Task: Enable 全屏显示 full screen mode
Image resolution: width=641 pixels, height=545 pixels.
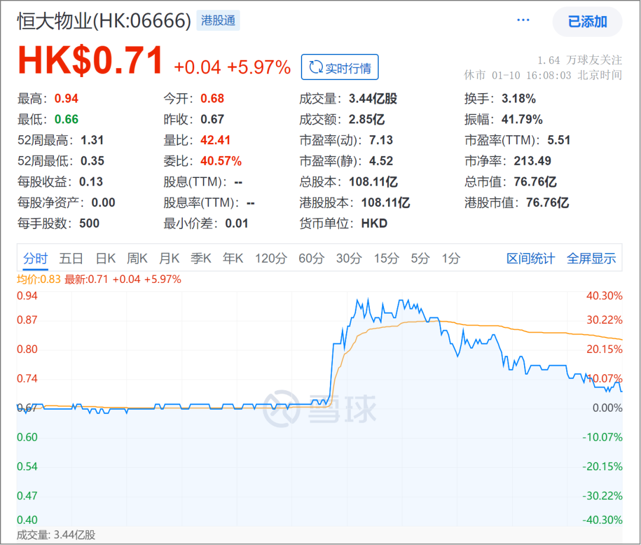Action: pyautogui.click(x=591, y=258)
